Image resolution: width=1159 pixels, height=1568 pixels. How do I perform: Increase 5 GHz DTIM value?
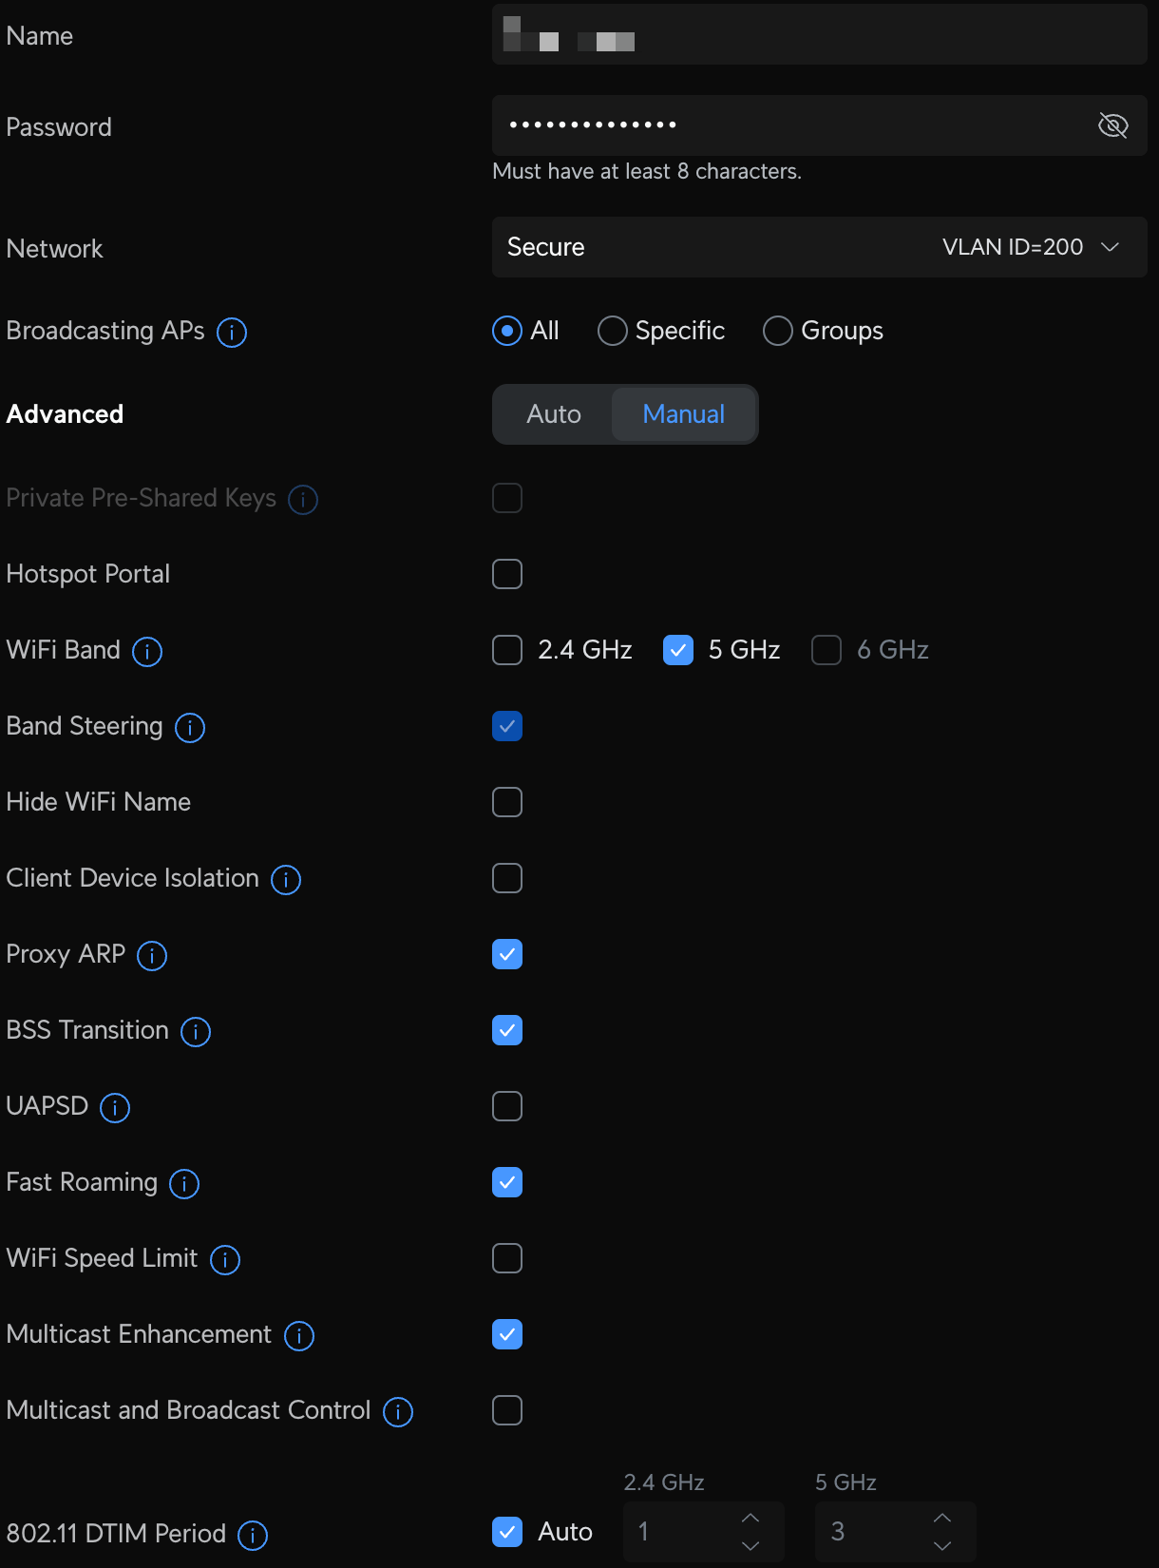coord(942,1518)
